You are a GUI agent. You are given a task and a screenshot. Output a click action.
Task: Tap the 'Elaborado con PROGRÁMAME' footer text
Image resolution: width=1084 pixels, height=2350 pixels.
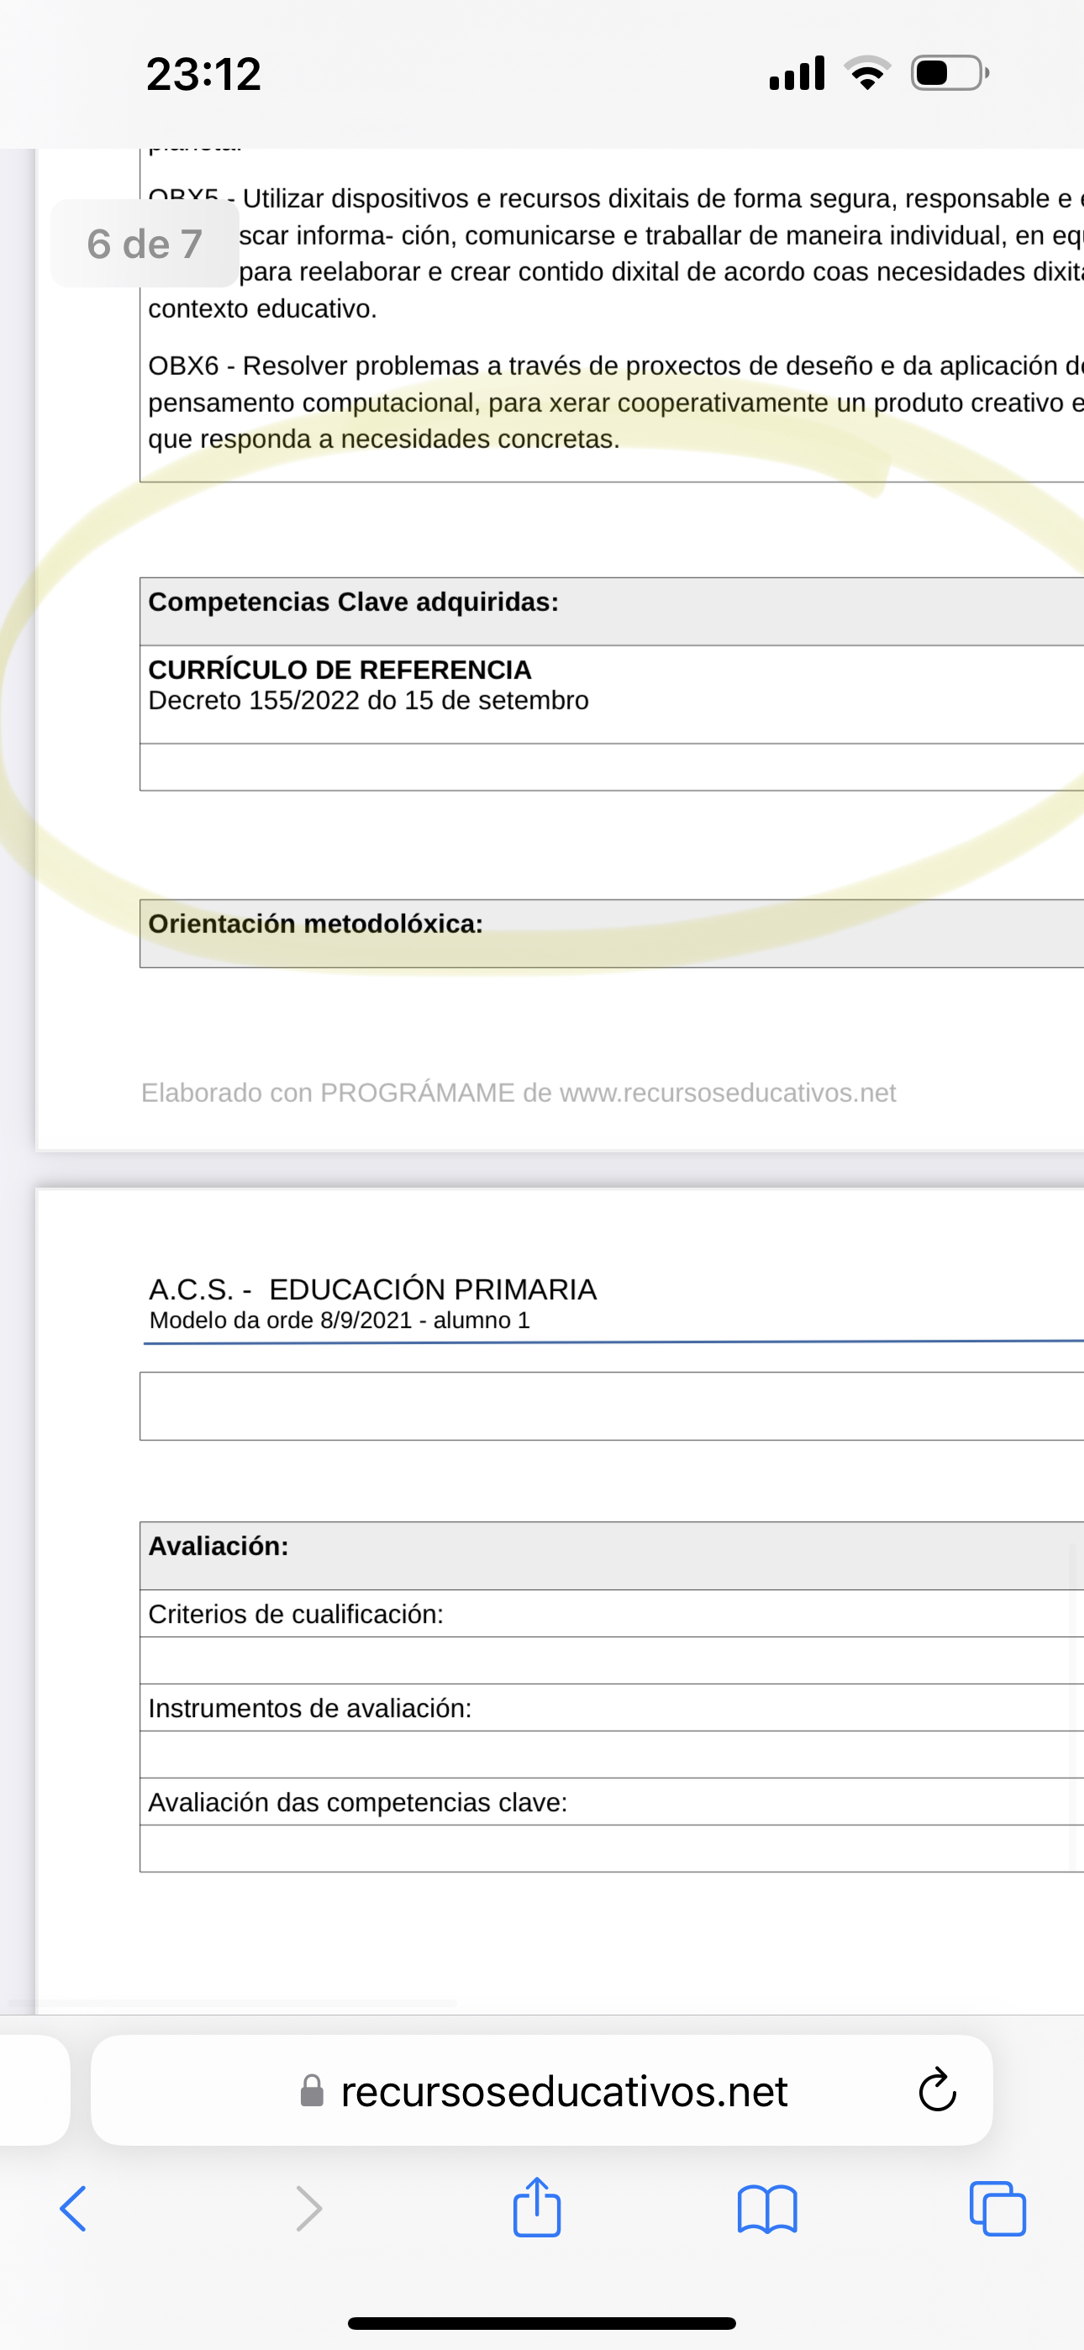(518, 1092)
